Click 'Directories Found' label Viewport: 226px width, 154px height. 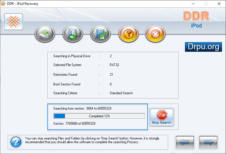(65, 75)
